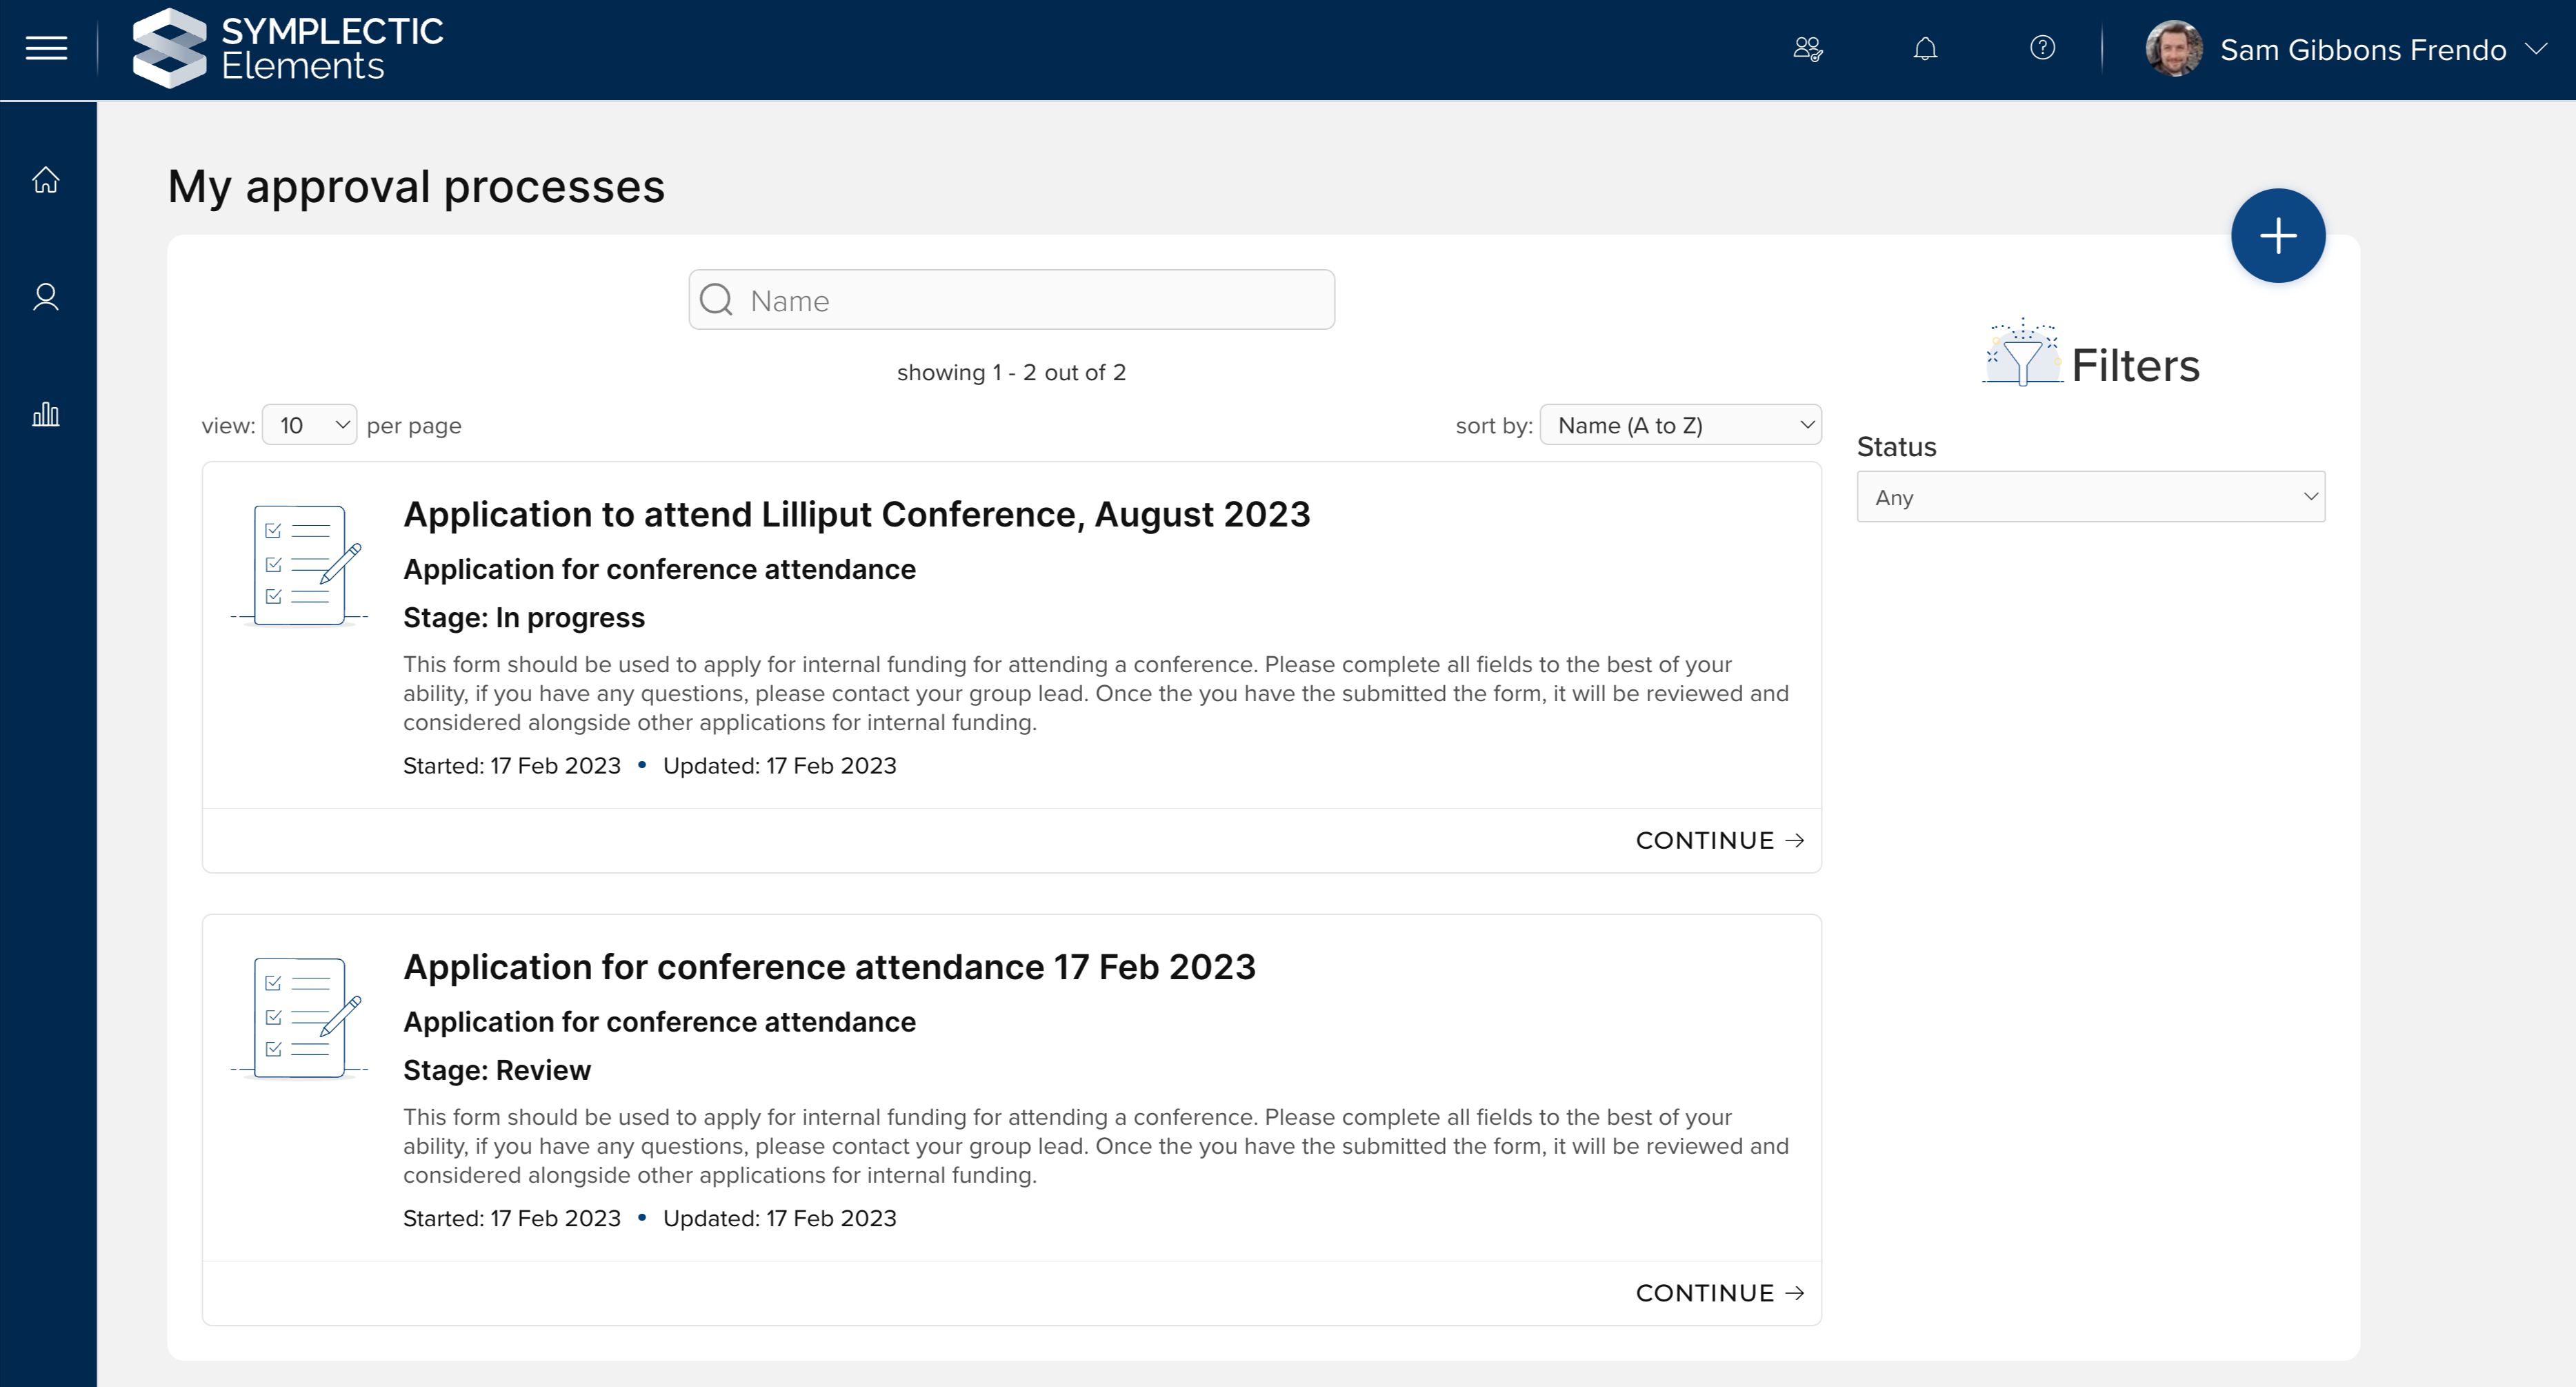Open Application for conference attendance 17 Feb title

click(x=829, y=967)
